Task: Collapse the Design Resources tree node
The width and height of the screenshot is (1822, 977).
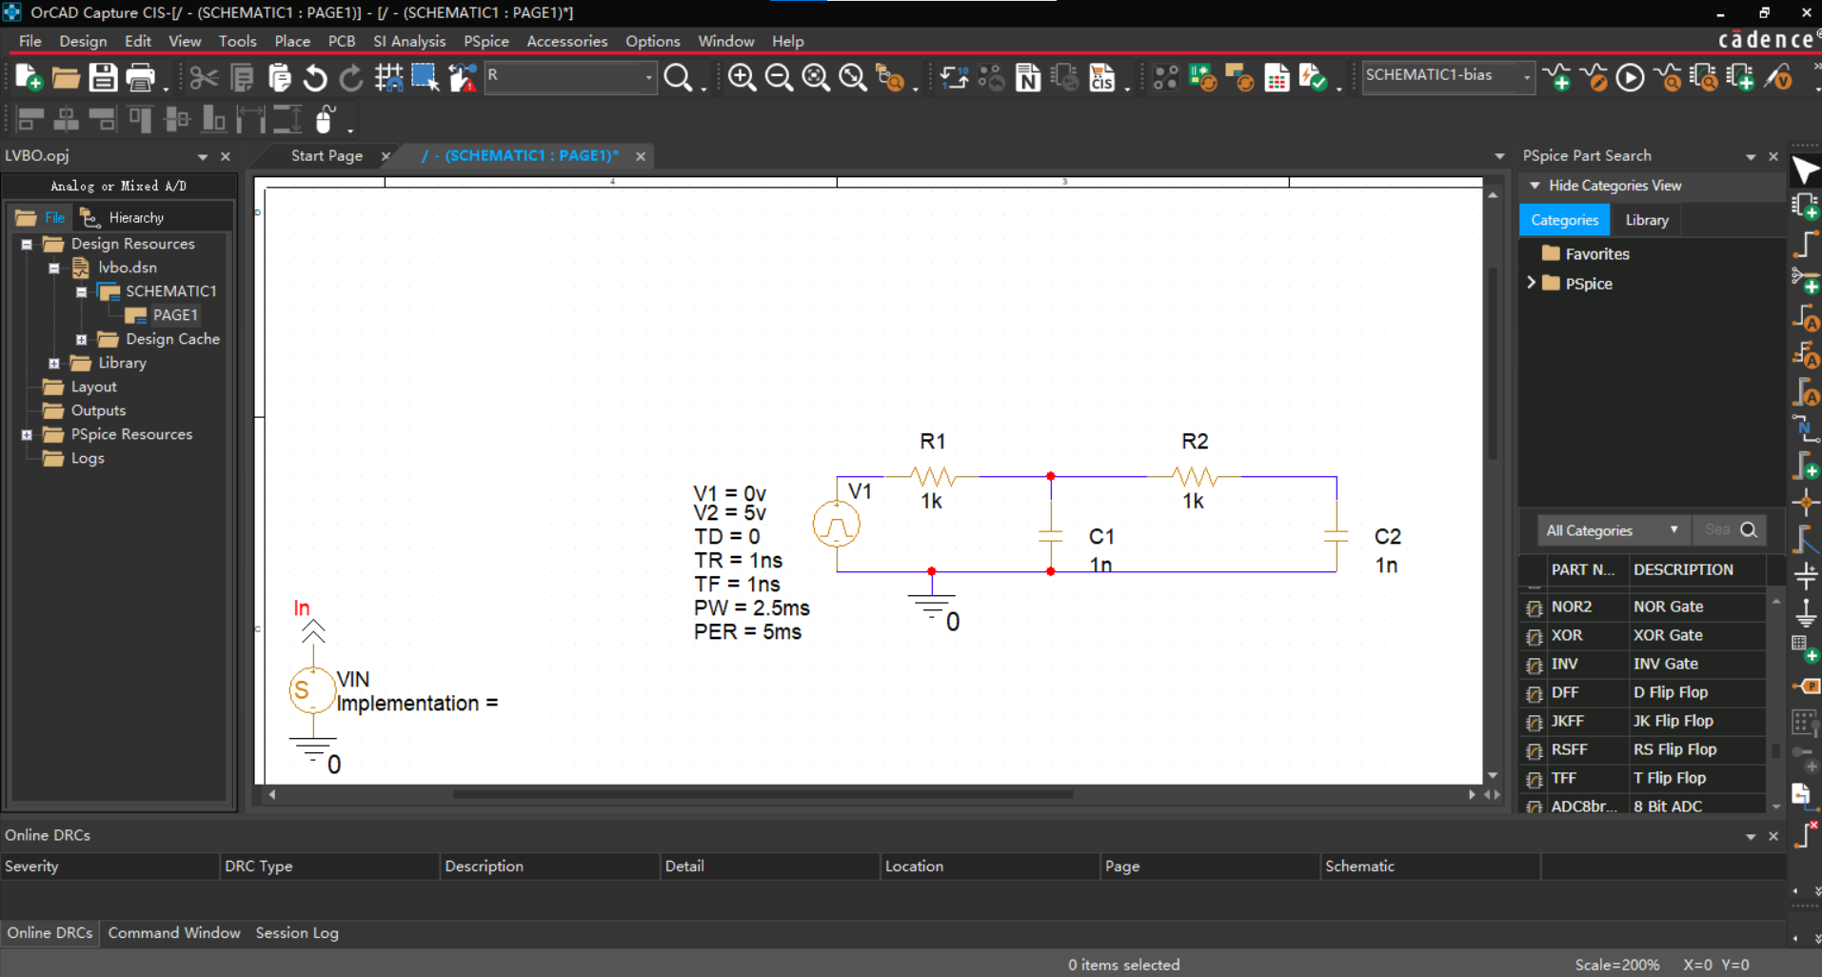Action: (x=27, y=245)
